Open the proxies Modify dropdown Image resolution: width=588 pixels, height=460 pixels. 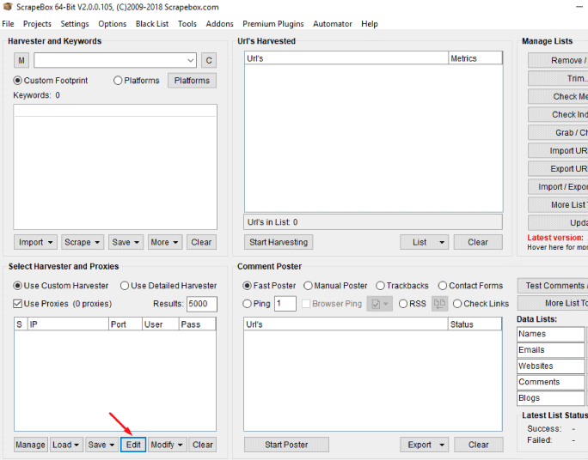pyautogui.click(x=168, y=445)
